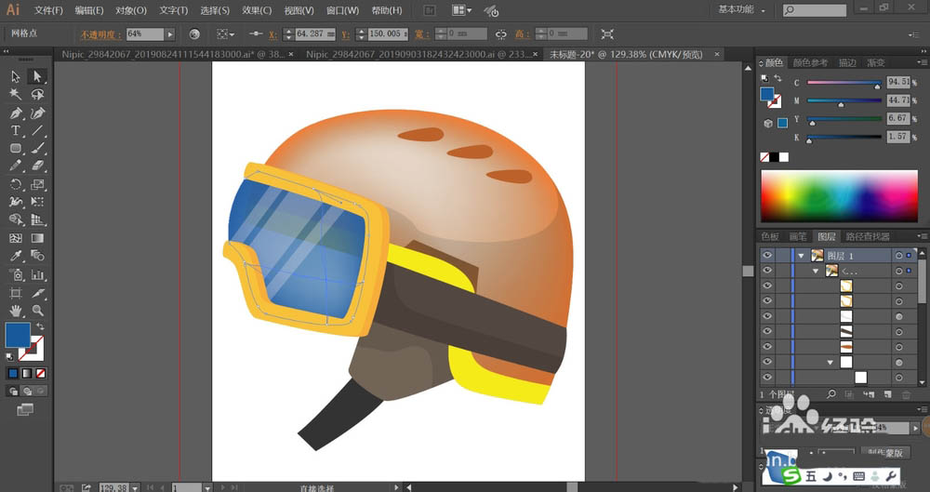Screen dimensions: 930x492
Task: Select the Type tool
Action: [x=16, y=130]
